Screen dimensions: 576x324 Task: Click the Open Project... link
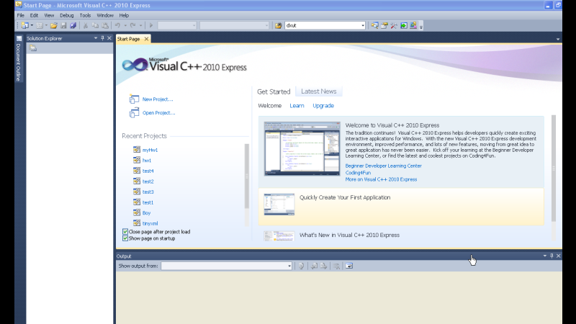(x=158, y=113)
